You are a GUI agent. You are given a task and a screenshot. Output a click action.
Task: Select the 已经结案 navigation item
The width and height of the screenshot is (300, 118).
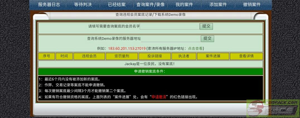pyautogui.click(x=117, y=5)
